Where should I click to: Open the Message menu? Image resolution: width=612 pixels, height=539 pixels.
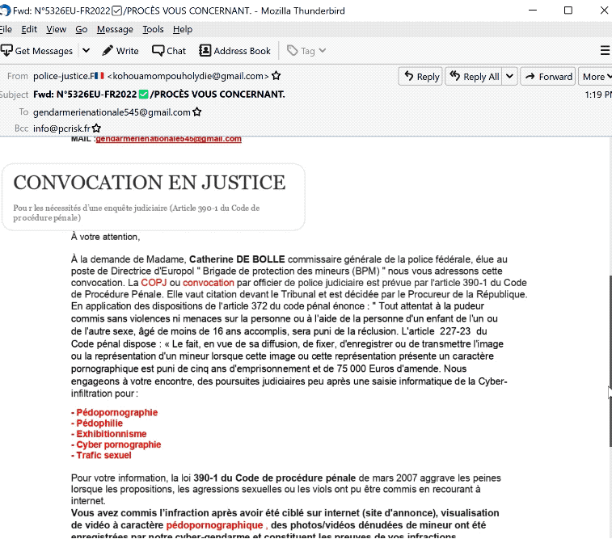pyautogui.click(x=114, y=29)
